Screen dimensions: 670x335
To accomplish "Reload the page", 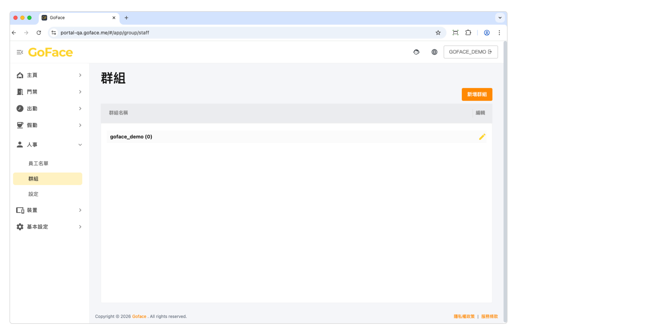I will click(39, 33).
